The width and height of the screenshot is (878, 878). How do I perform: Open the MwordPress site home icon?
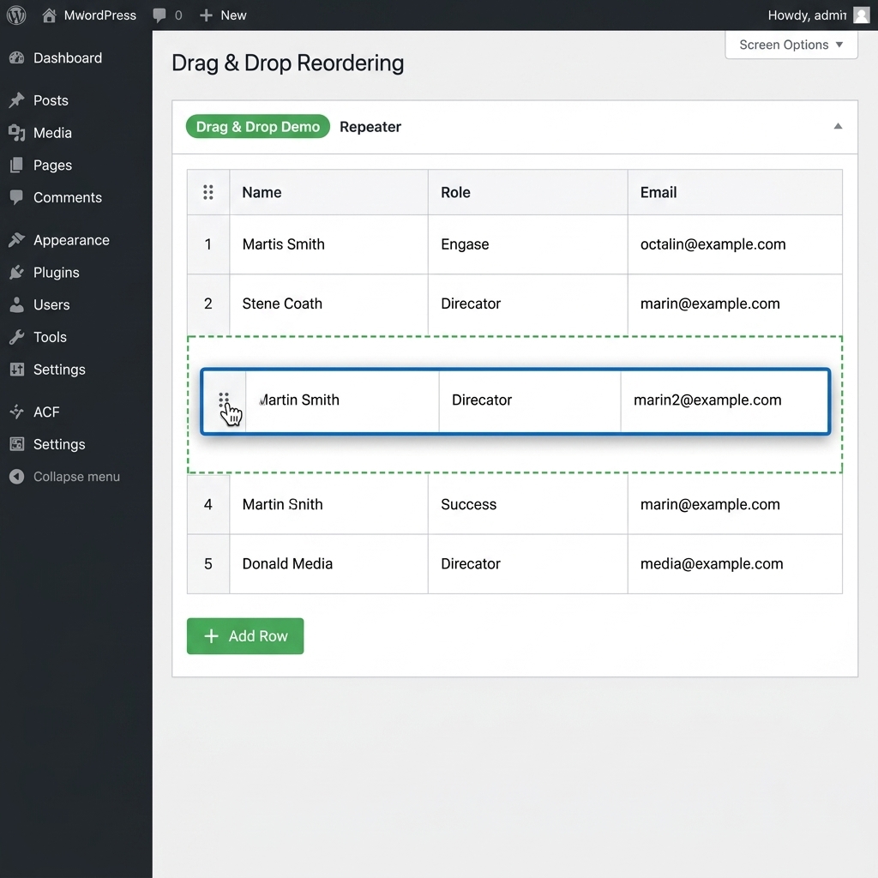coord(49,15)
